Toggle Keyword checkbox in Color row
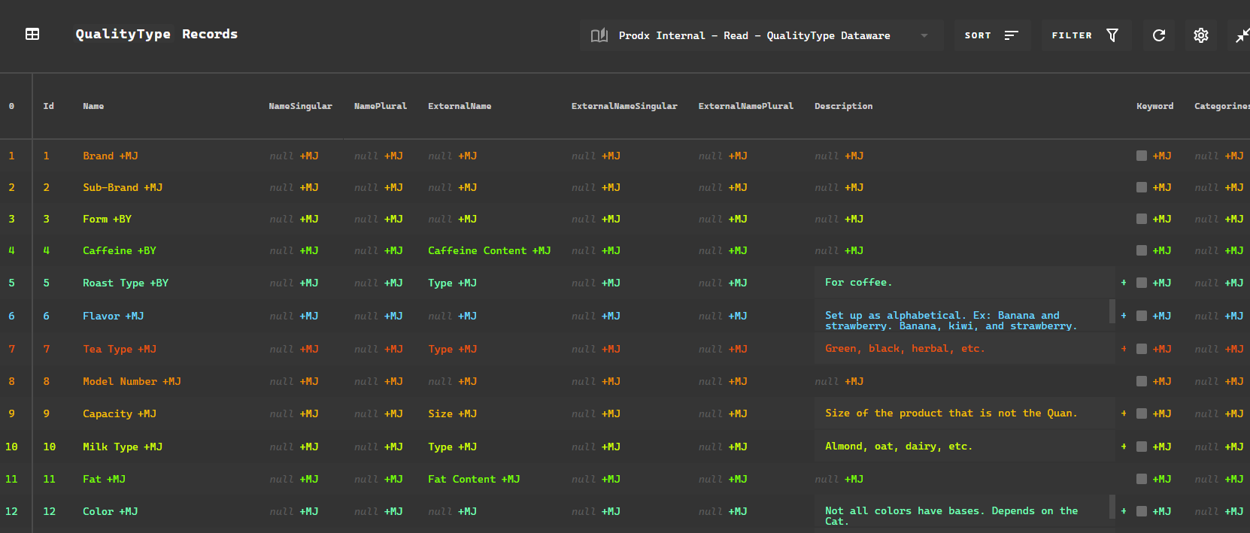Viewport: 1250px width, 533px height. pos(1142,511)
